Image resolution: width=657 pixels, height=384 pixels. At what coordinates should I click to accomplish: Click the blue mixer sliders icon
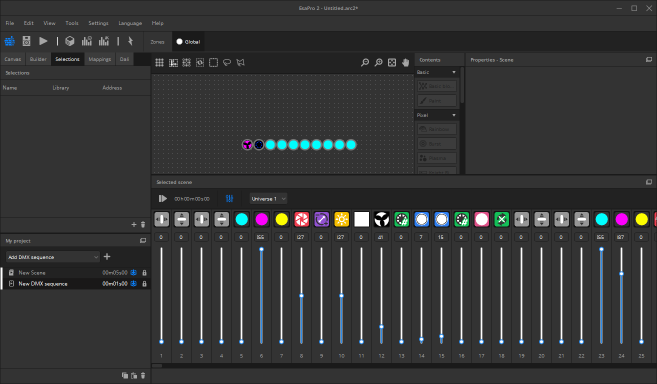click(x=229, y=198)
